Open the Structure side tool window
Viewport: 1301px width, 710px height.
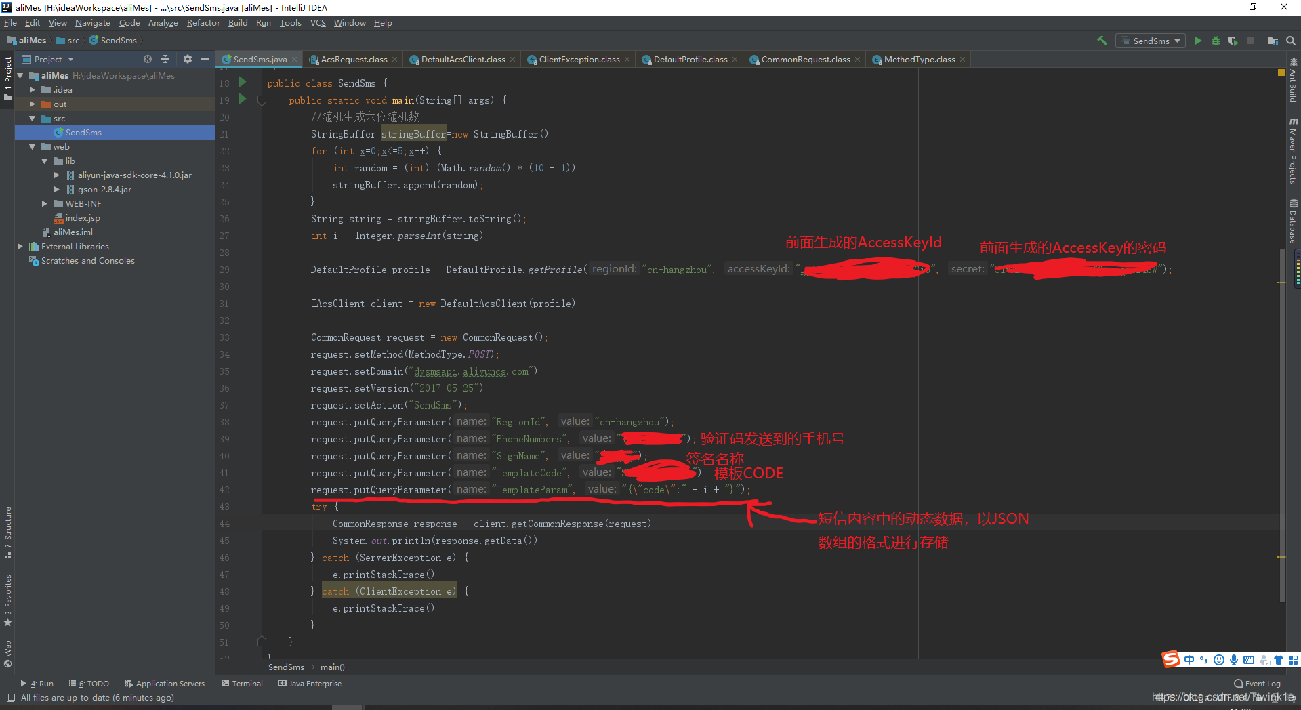(x=8, y=532)
